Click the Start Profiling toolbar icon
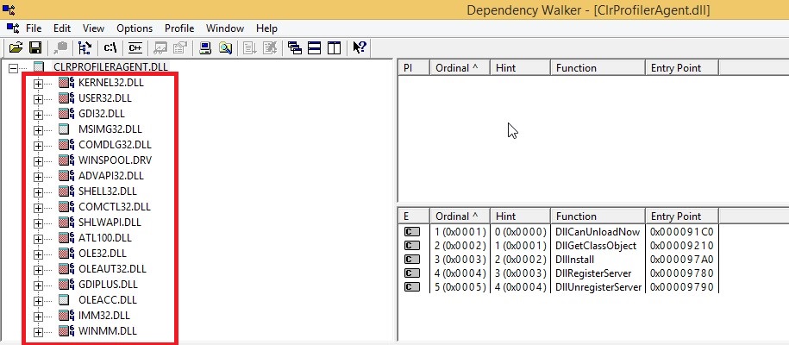This screenshot has height=345, width=789. pyautogui.click(x=250, y=47)
